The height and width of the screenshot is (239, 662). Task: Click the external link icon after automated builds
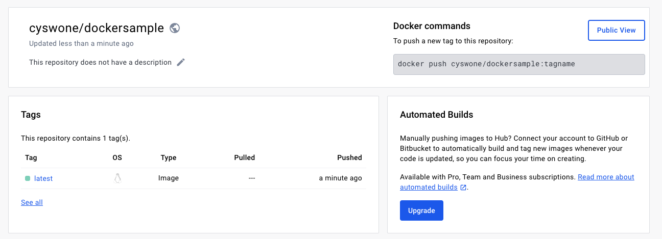tap(463, 188)
